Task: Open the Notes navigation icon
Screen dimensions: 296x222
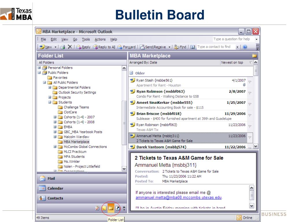Action: (104, 208)
